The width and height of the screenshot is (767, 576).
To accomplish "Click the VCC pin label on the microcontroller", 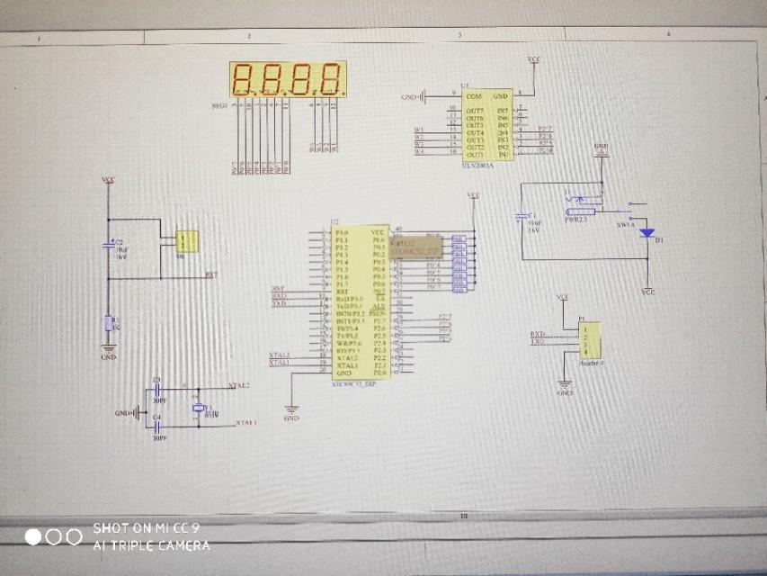I will pos(378,233).
